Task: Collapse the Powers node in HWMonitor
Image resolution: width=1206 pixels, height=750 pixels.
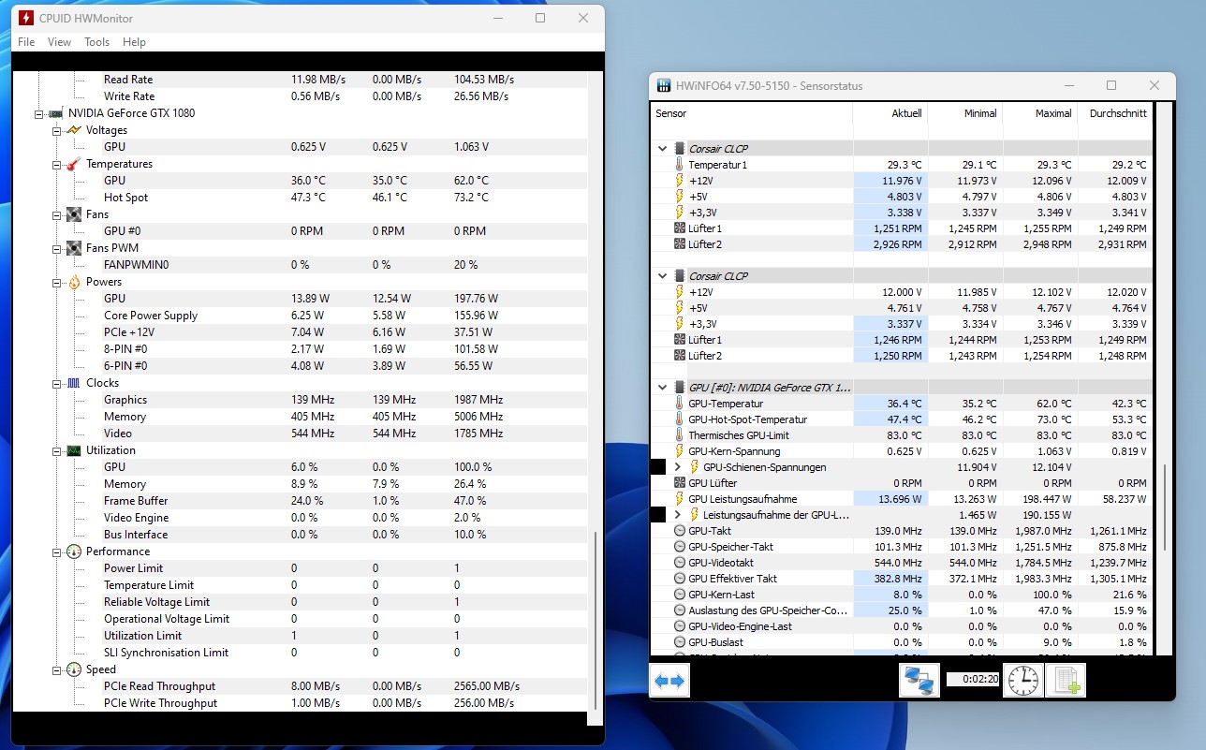Action: point(57,282)
